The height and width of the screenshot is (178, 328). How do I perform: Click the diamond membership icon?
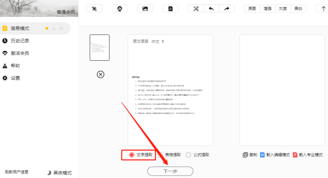pos(5,53)
